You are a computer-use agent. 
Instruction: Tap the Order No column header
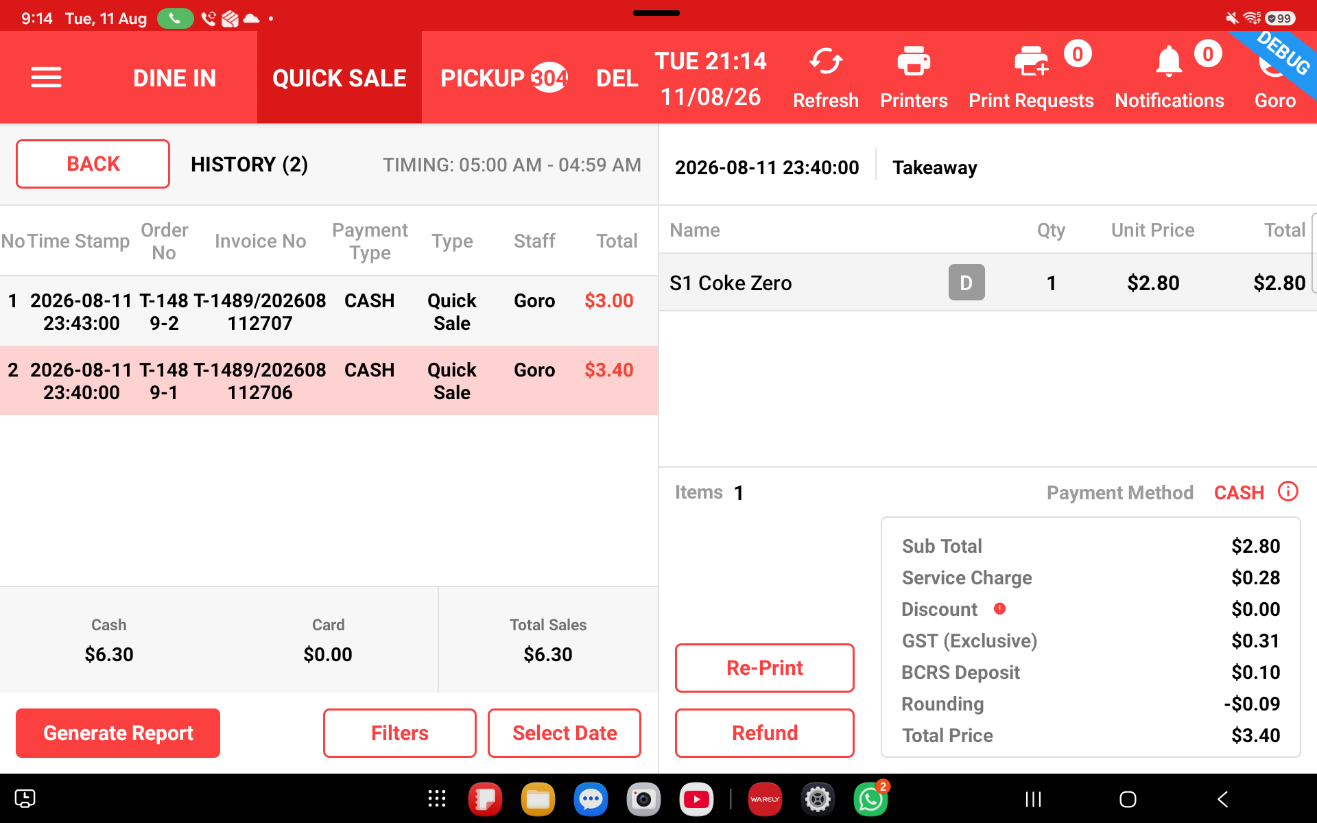(164, 241)
